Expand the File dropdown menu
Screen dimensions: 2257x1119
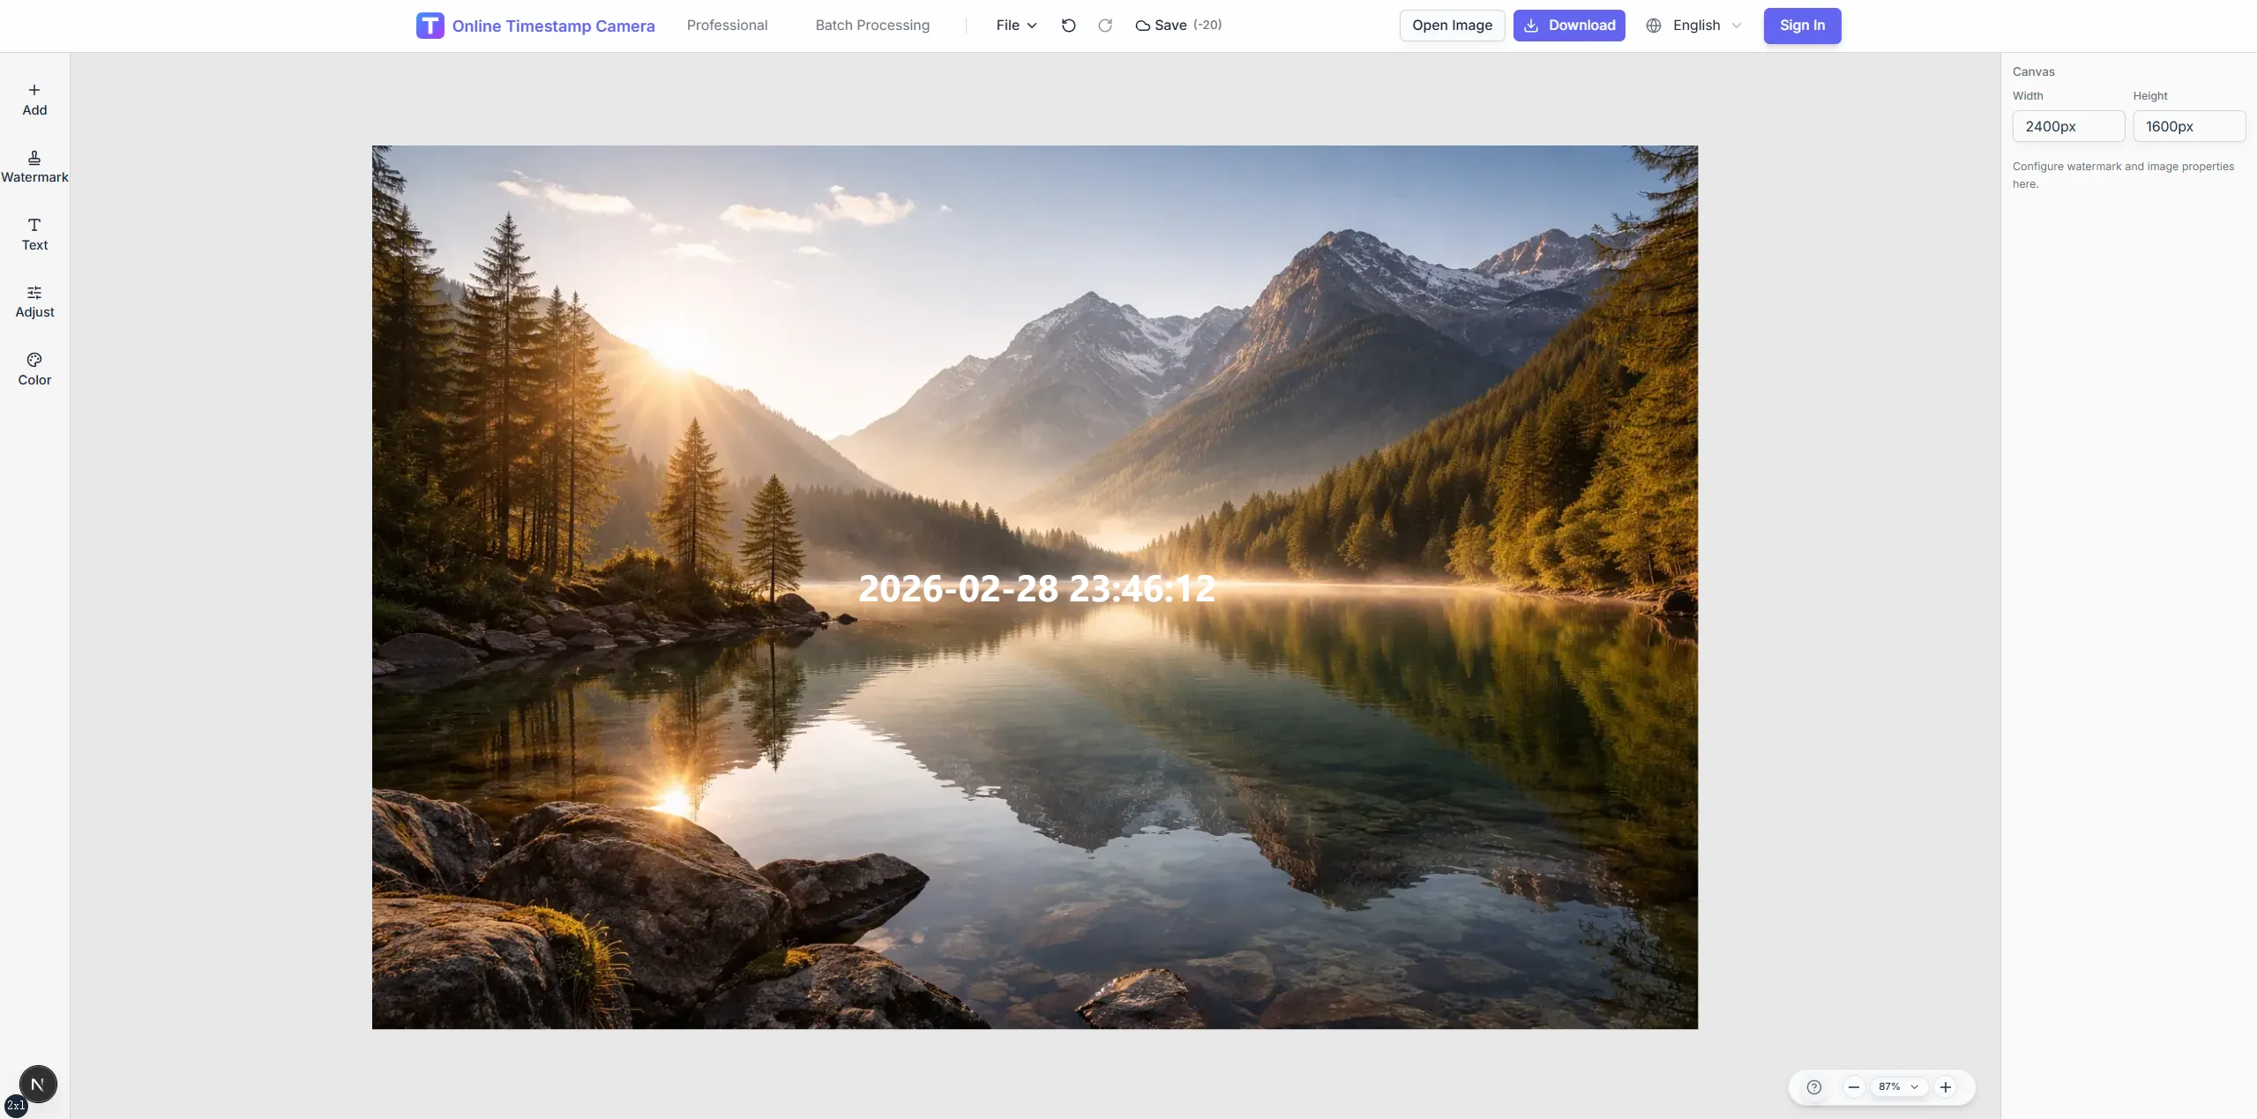1016,26
